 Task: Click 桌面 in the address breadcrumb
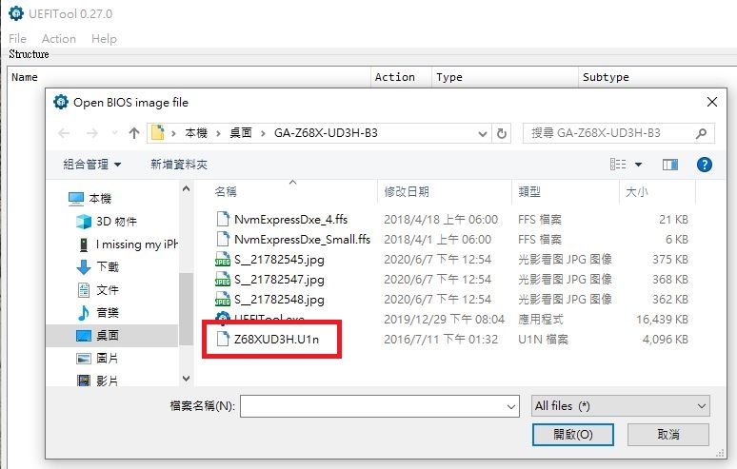click(241, 133)
